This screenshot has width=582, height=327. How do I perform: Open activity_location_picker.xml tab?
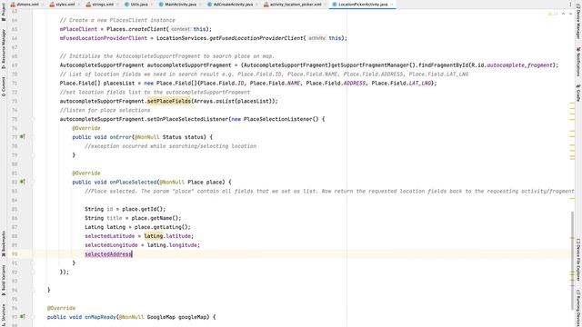[x=295, y=5]
